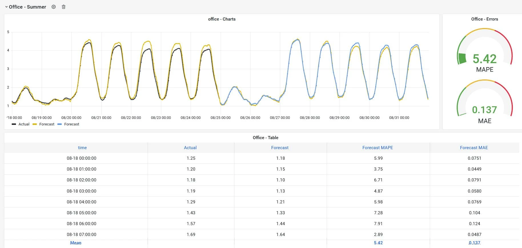Click the Actual value 1.43 cell
The height and width of the screenshot is (248, 522).
click(x=191, y=213)
